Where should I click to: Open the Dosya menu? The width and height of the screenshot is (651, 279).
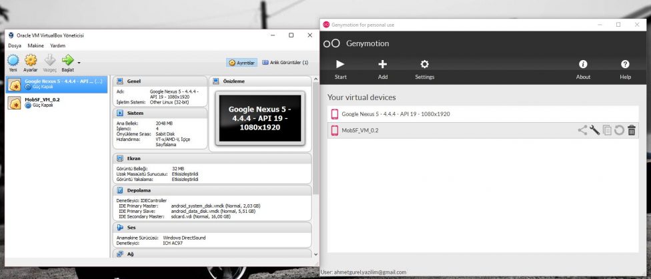tap(14, 45)
